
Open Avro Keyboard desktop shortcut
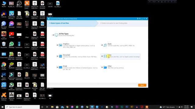[x=4, y=35]
